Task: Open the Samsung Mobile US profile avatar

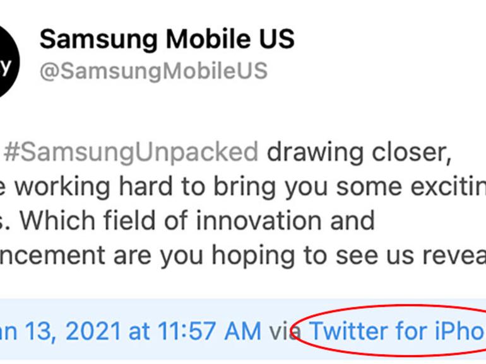Action: click(7, 61)
